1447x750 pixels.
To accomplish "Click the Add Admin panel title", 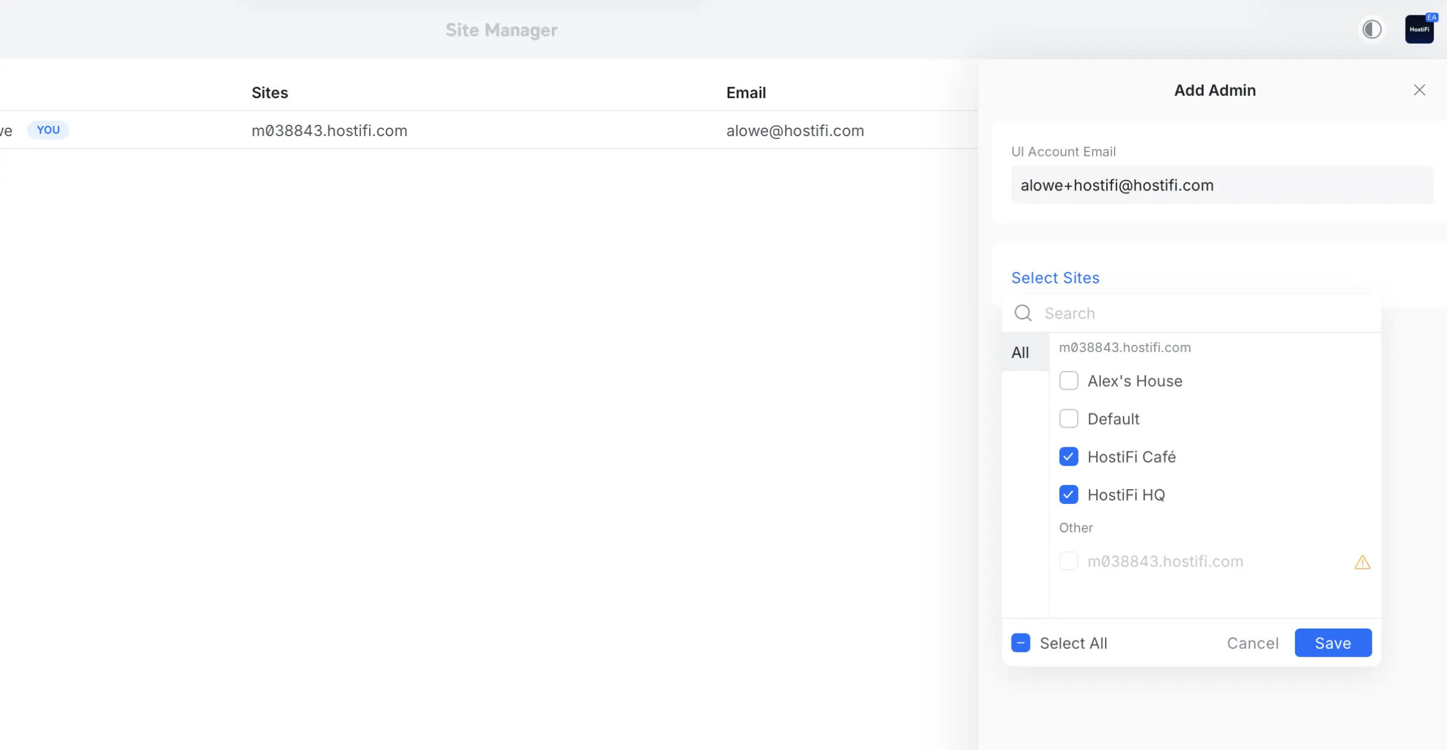I will 1215,90.
